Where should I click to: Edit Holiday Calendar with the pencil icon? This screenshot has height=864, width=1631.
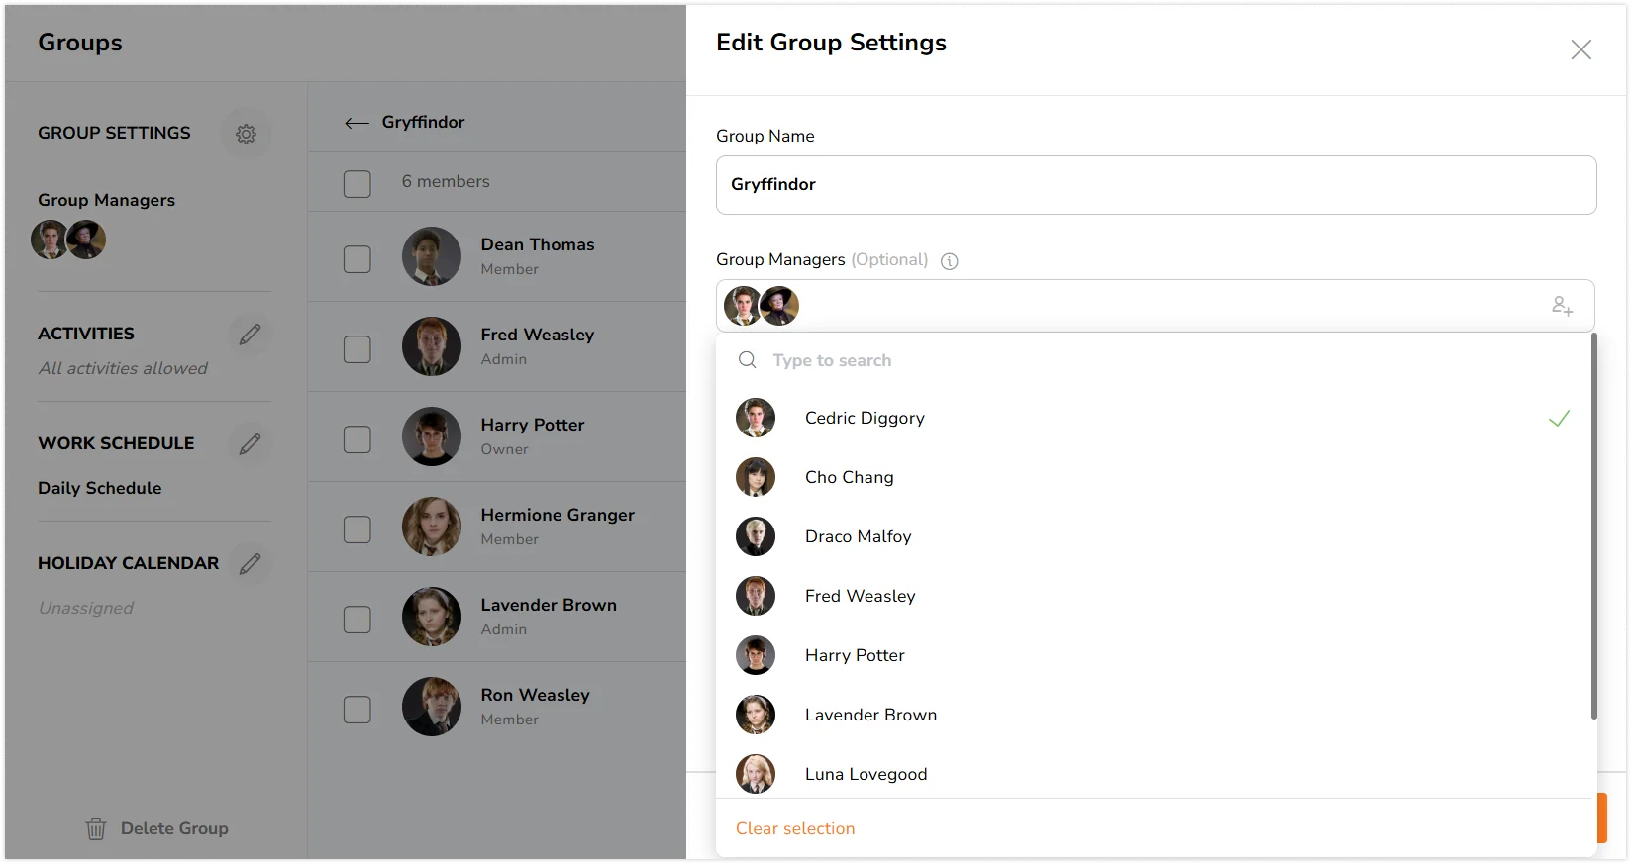point(250,564)
